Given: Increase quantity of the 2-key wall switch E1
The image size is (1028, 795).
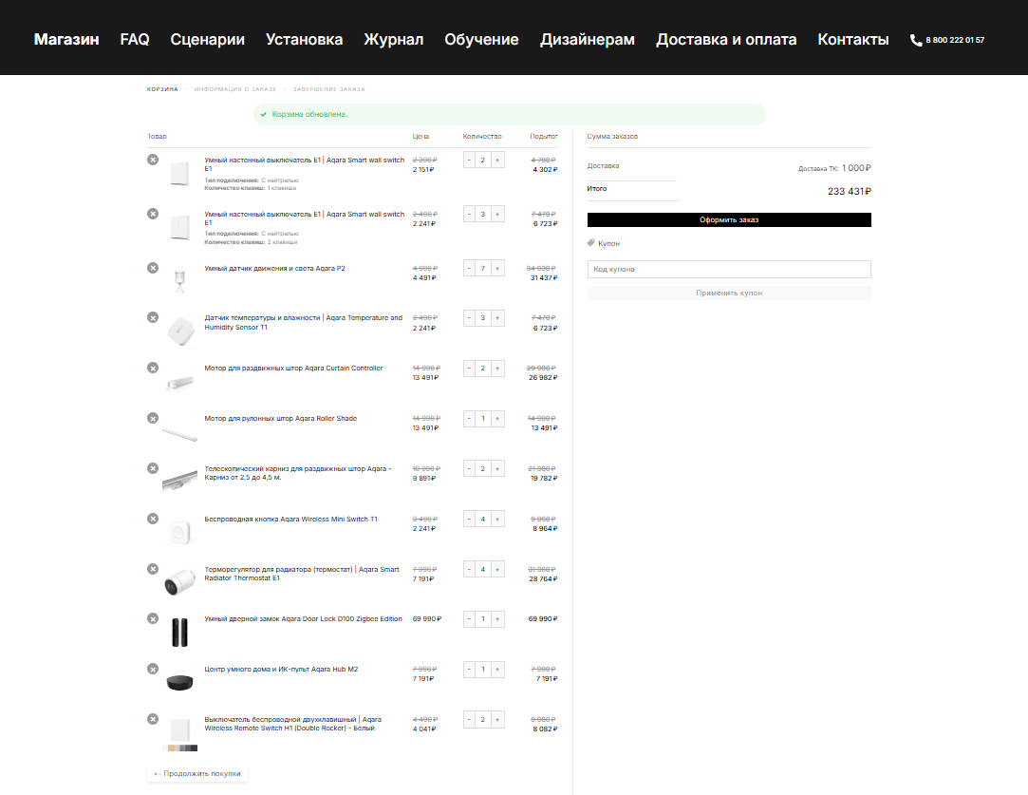Looking at the screenshot, I should pyautogui.click(x=497, y=215).
